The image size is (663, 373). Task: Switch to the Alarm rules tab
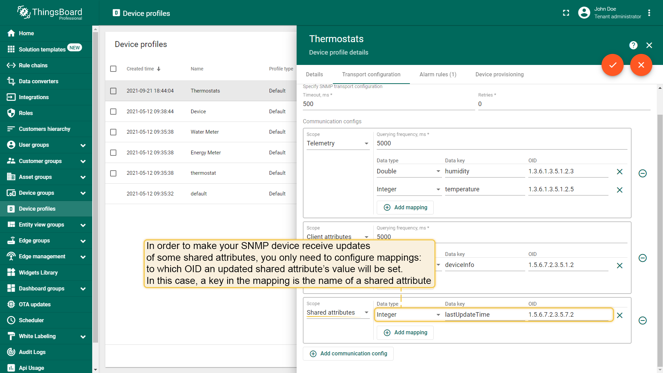click(438, 75)
